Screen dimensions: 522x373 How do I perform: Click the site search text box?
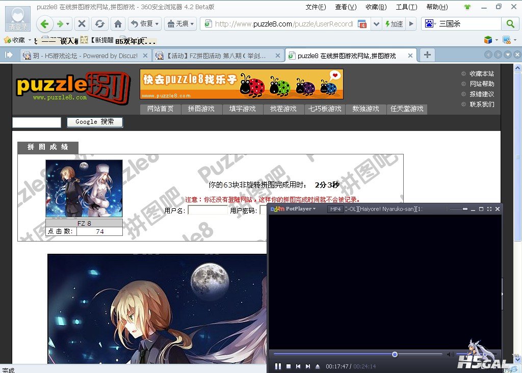(37, 122)
